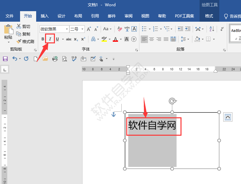
Task: Open line spacing dropdown
Action: (185, 39)
